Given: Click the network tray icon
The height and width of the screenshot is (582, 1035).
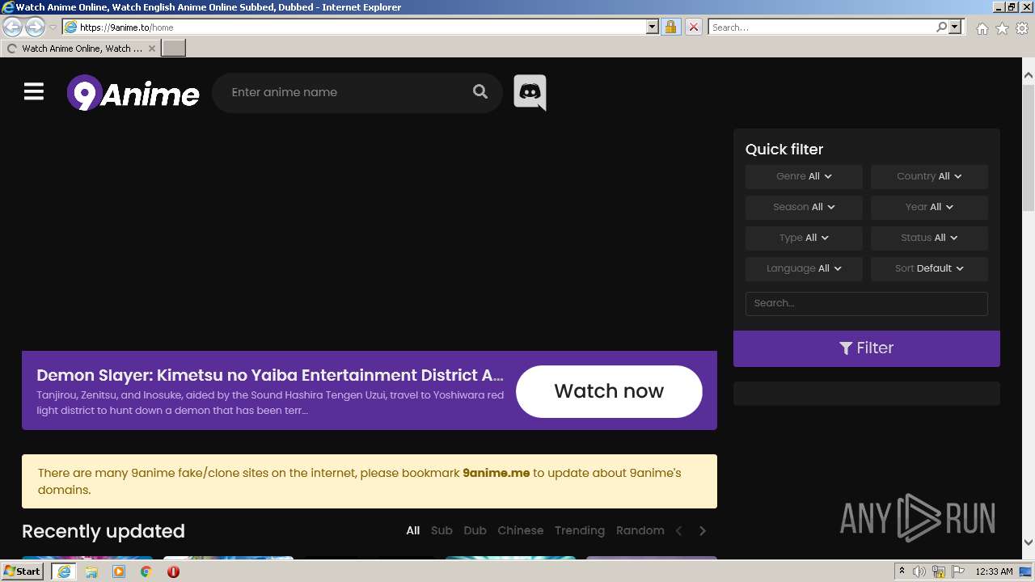Looking at the screenshot, I should click(939, 571).
